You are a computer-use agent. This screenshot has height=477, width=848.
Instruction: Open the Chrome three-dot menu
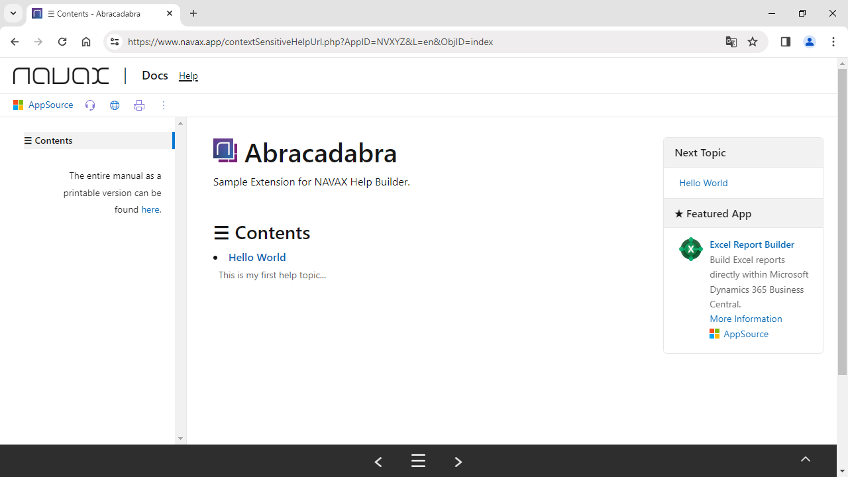[833, 42]
